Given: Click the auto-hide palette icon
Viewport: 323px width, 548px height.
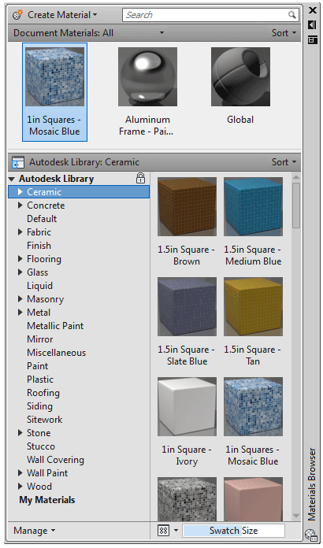Looking at the screenshot, I should [x=312, y=25].
